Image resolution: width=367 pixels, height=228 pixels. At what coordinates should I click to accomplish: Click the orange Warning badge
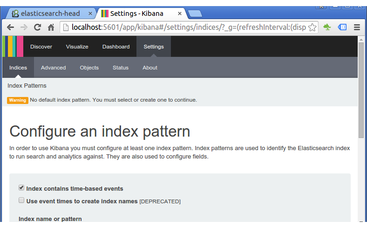18,100
